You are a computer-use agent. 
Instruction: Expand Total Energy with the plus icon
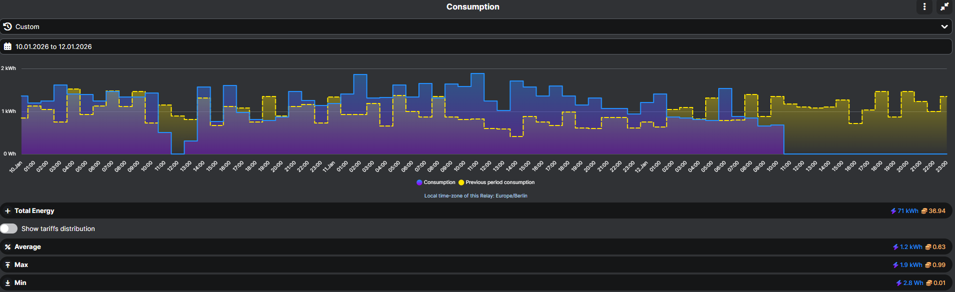8,211
